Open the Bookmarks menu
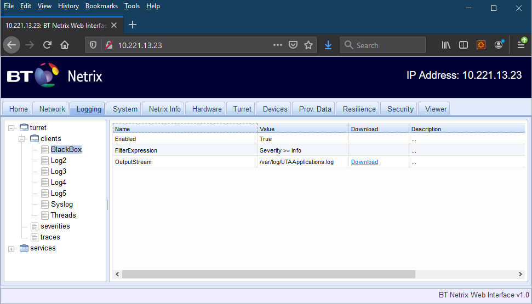Image resolution: width=532 pixels, height=304 pixels. point(101,6)
